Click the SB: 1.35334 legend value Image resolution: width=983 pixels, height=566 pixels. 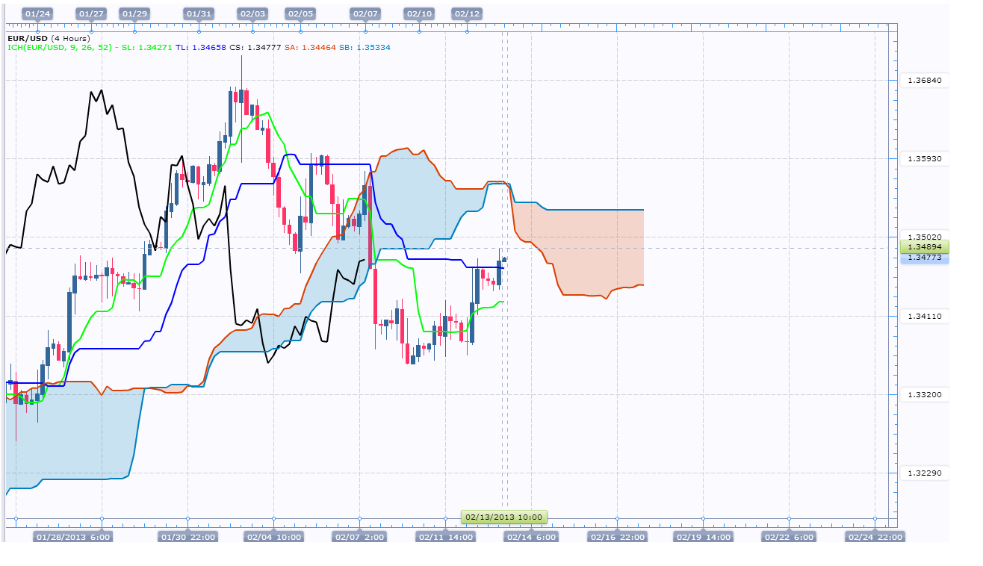tap(365, 47)
